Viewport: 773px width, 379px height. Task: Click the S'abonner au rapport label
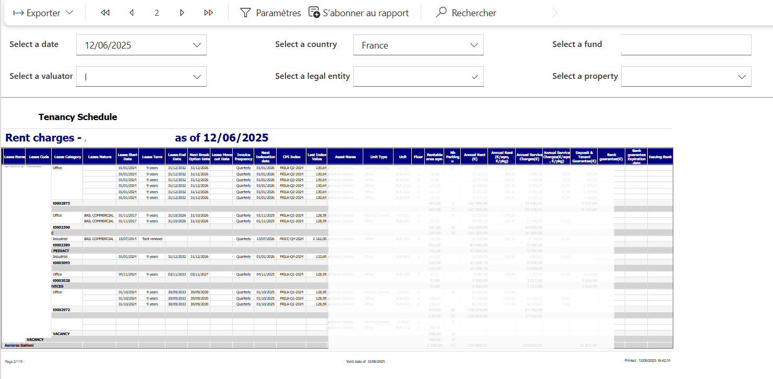[x=366, y=13]
